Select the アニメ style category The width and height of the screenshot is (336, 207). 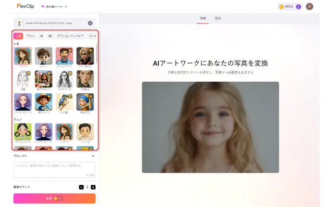(30, 36)
